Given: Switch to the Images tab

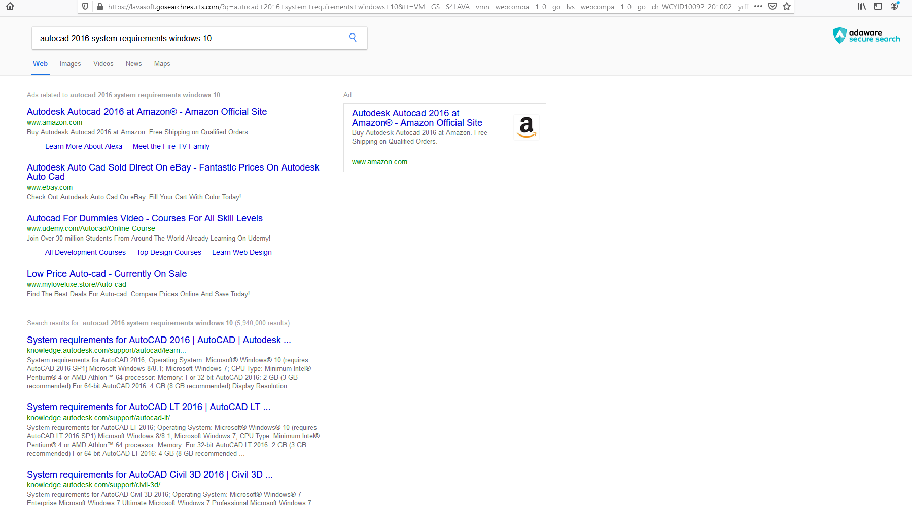Looking at the screenshot, I should 70,63.
